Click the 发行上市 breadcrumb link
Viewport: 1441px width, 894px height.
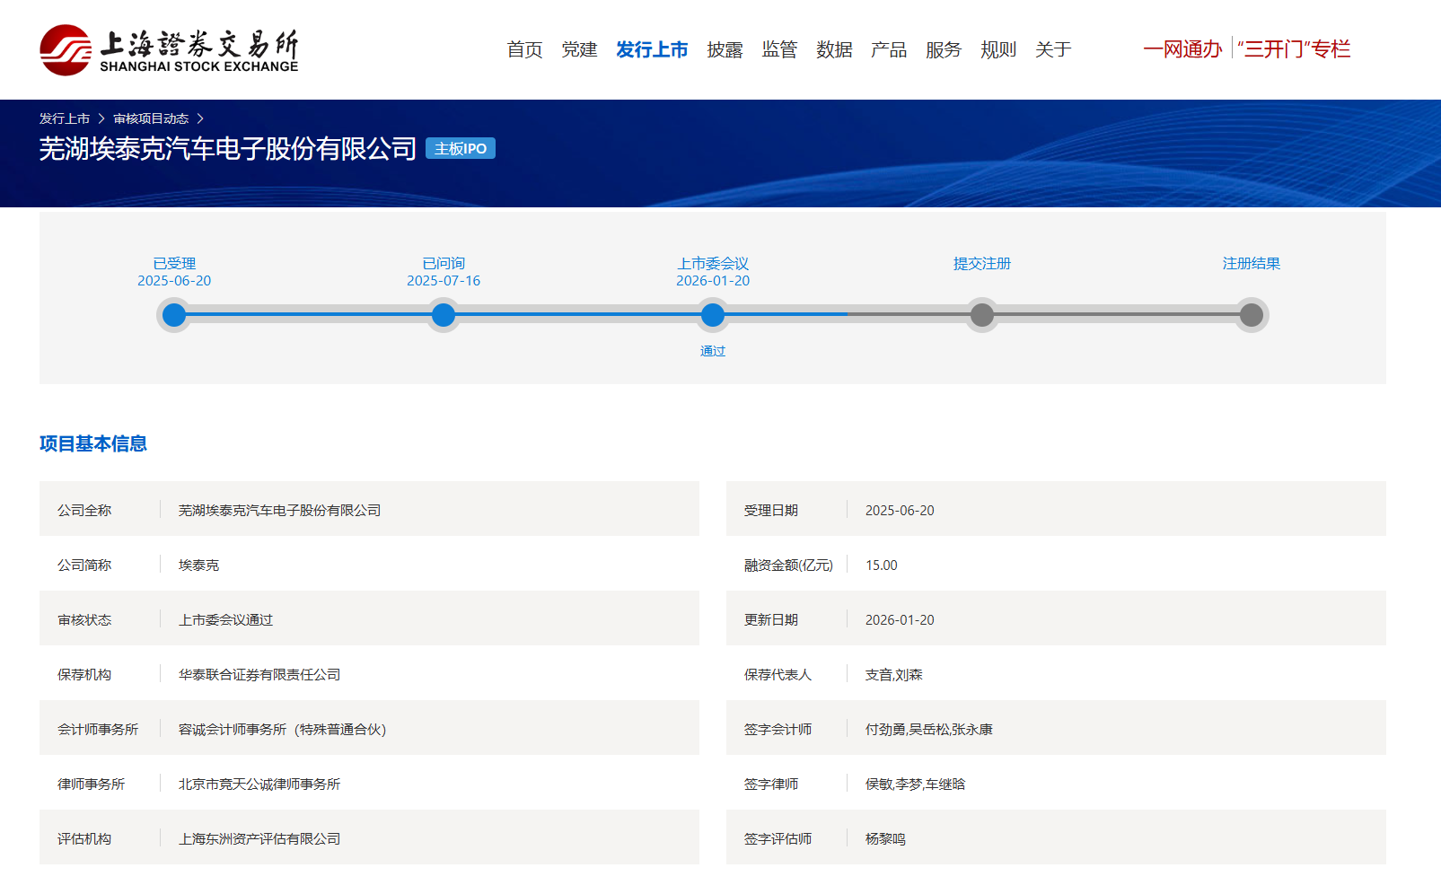click(65, 118)
